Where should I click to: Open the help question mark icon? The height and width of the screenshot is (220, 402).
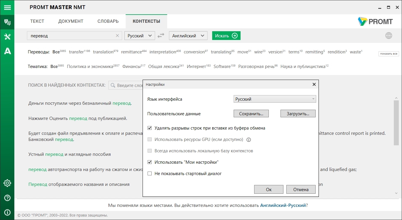pyautogui.click(x=7, y=198)
